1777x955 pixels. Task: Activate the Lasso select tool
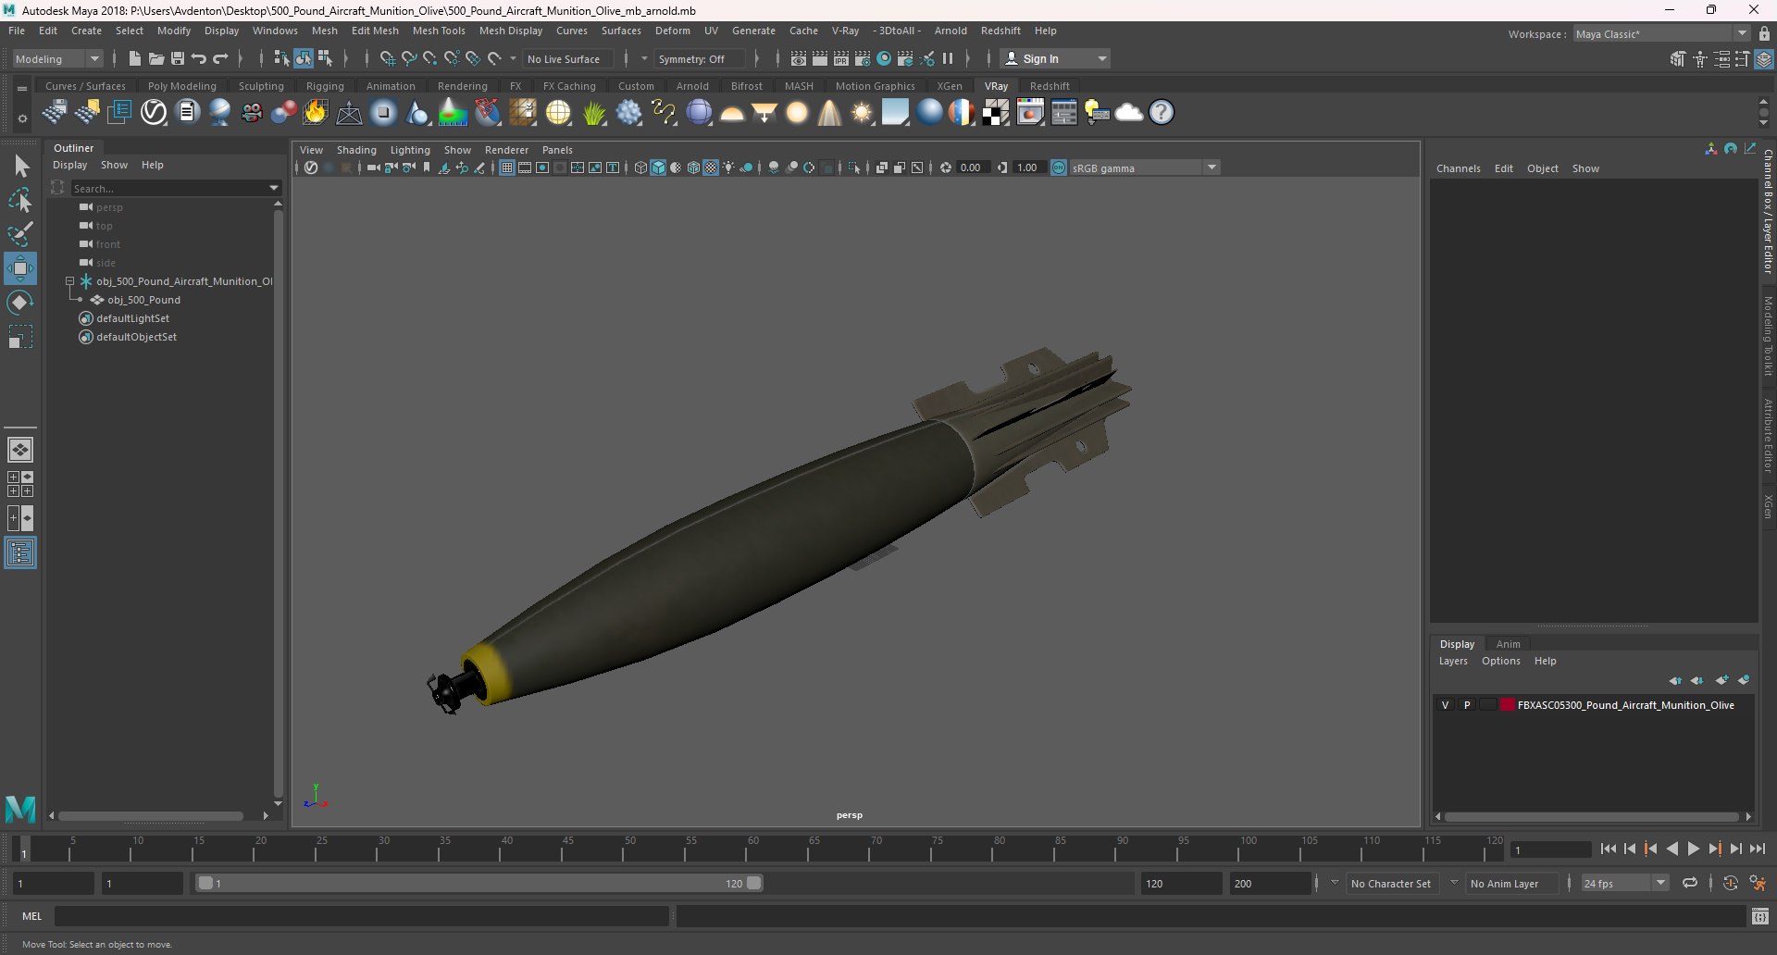pos(20,200)
